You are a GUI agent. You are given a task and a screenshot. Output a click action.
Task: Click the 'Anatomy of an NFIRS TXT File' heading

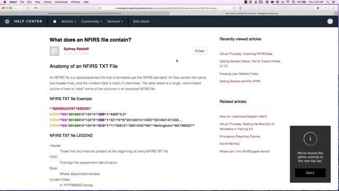pos(84,66)
